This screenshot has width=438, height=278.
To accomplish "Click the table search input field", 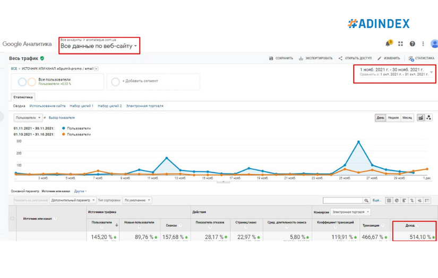I will coord(343,200).
